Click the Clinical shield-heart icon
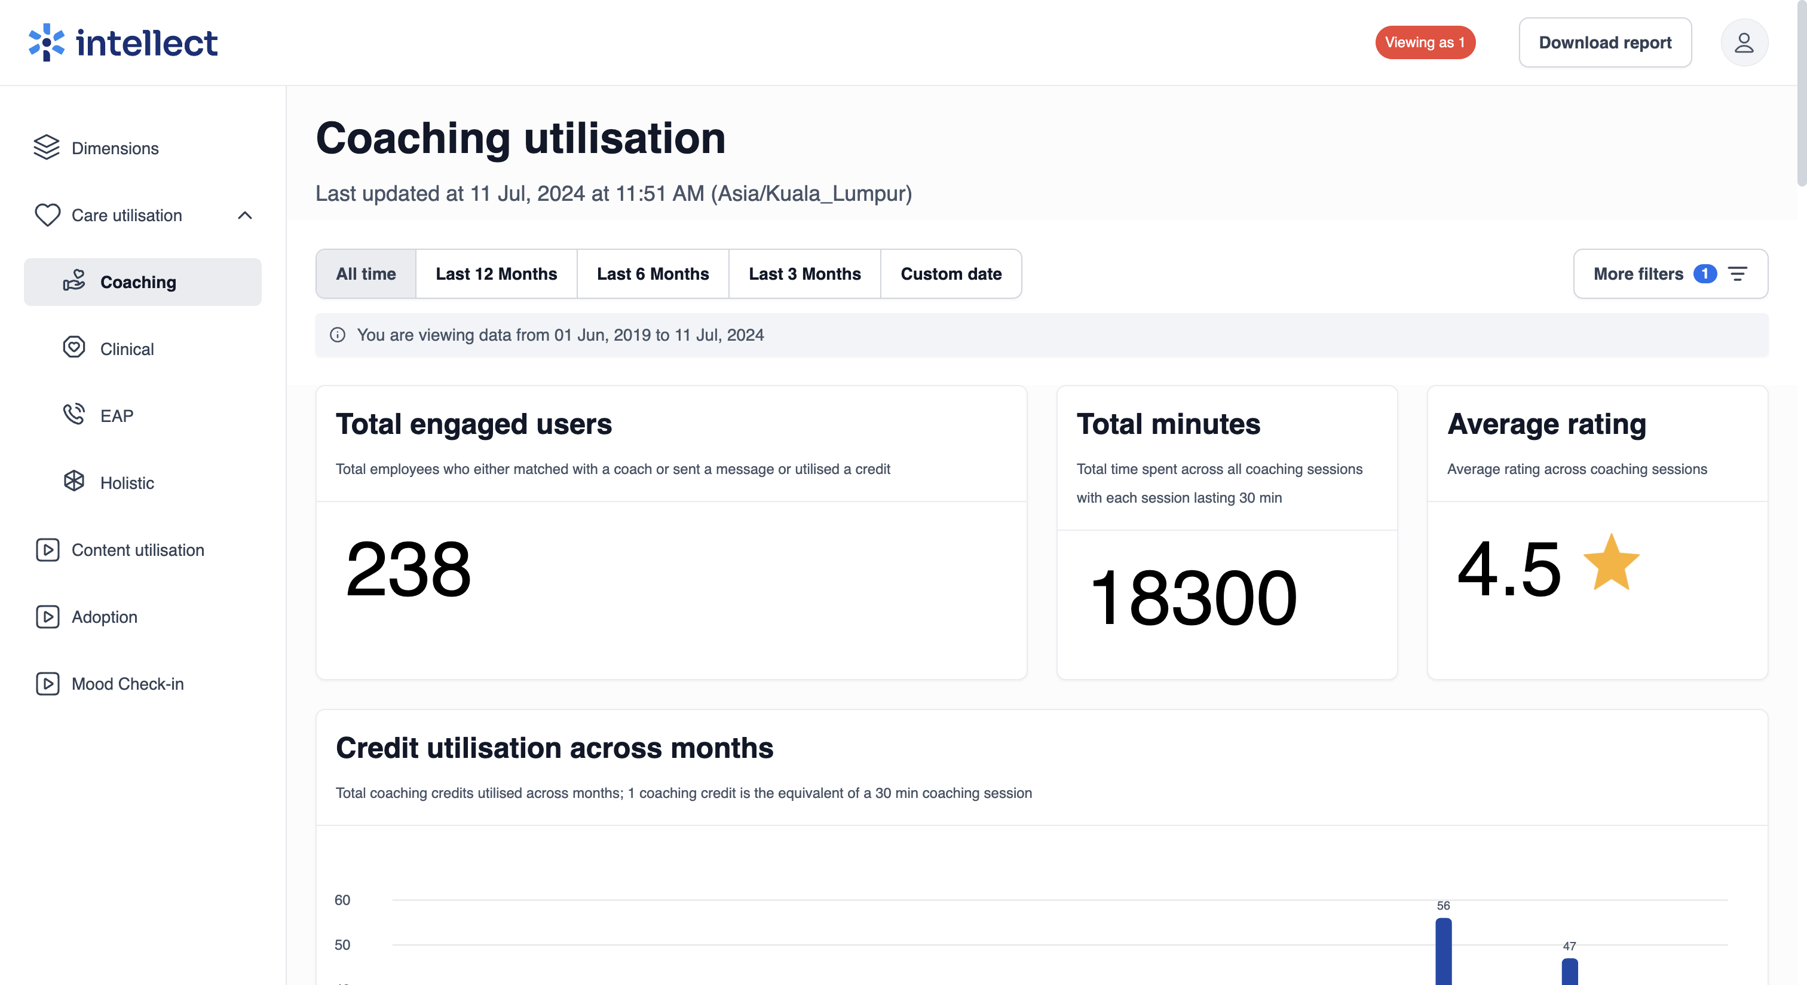1807x985 pixels. click(x=74, y=348)
